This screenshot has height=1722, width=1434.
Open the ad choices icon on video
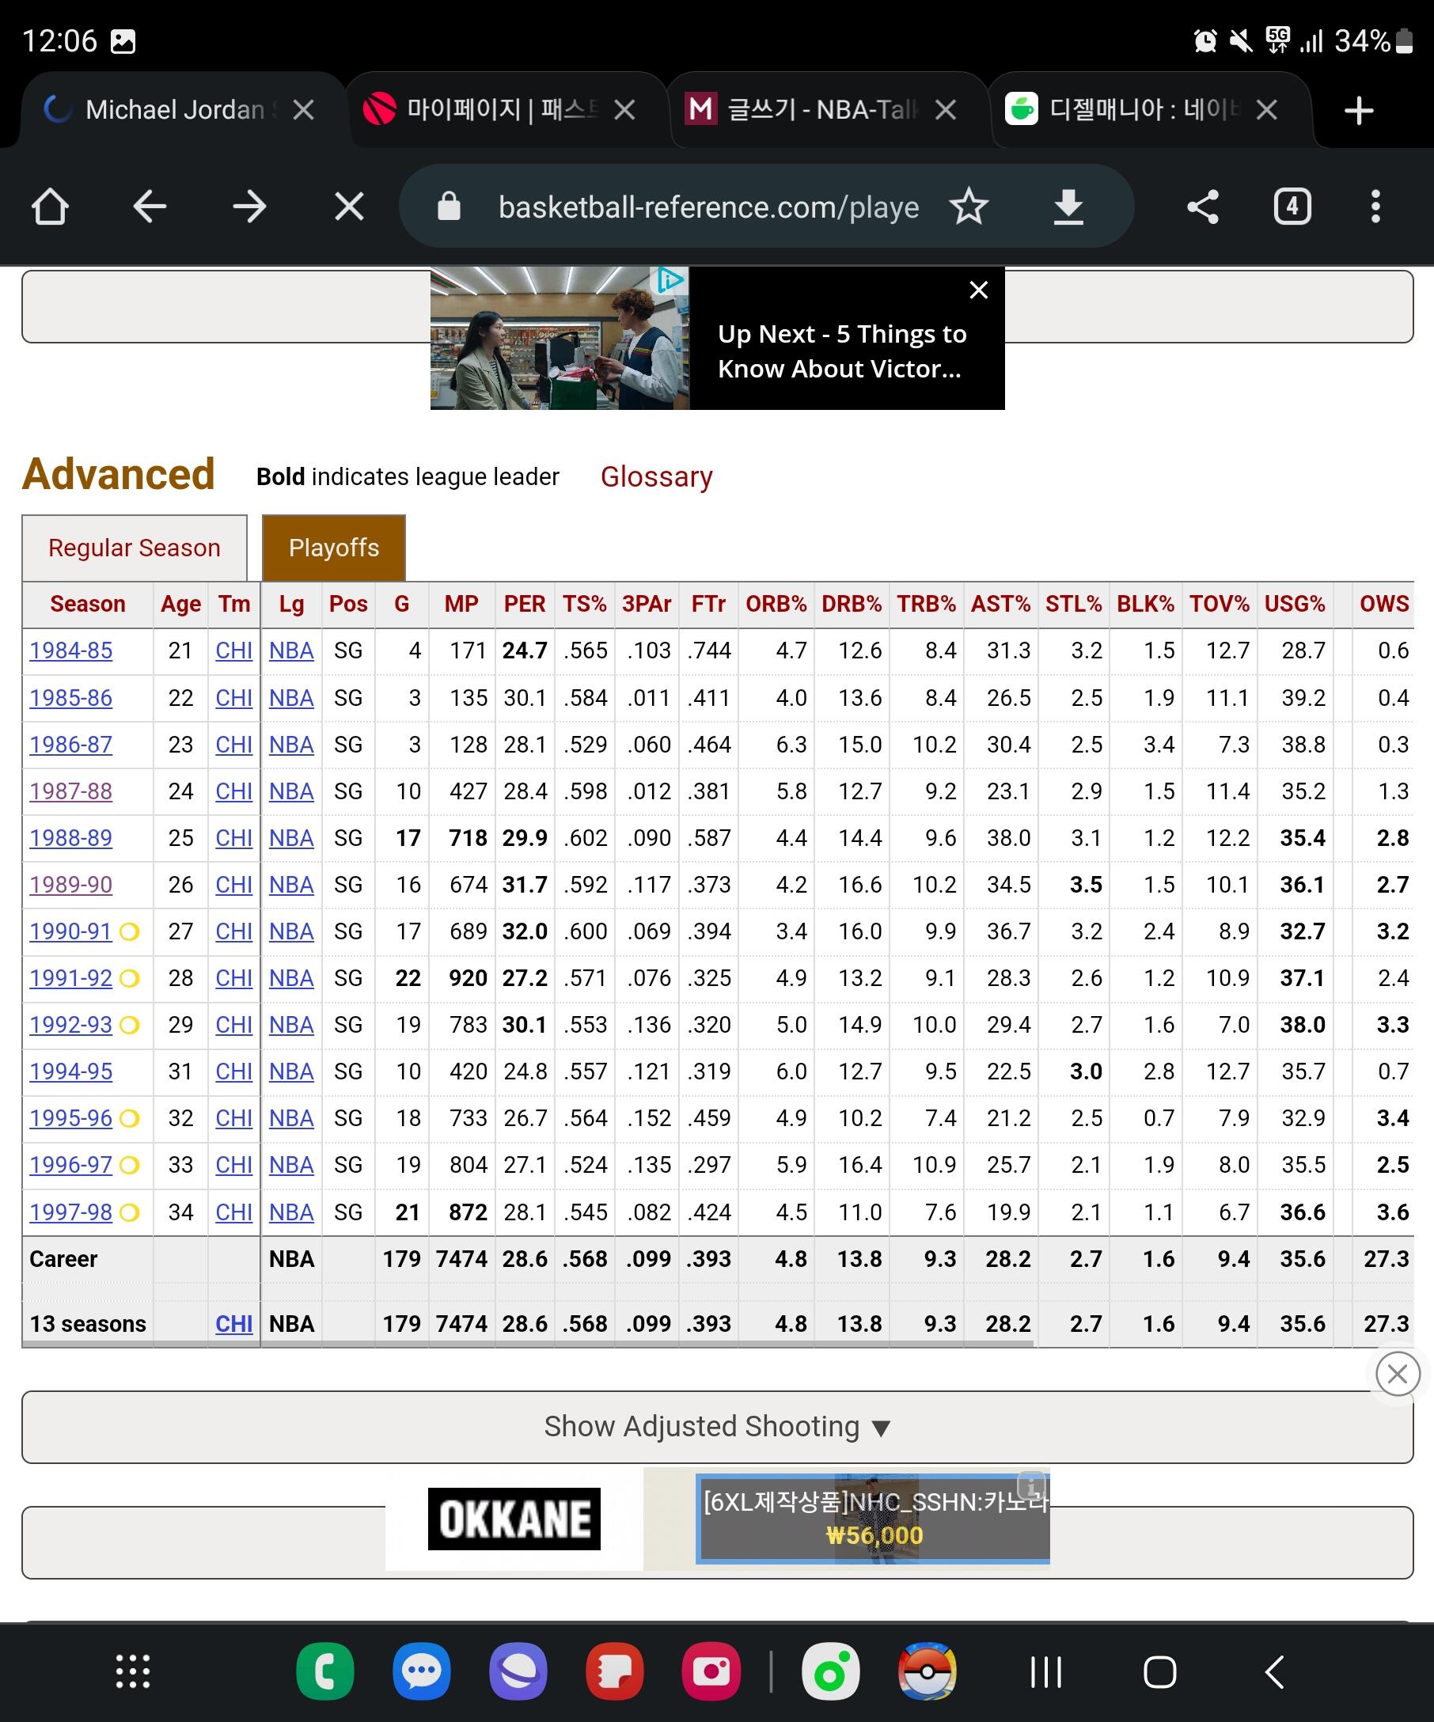point(670,279)
